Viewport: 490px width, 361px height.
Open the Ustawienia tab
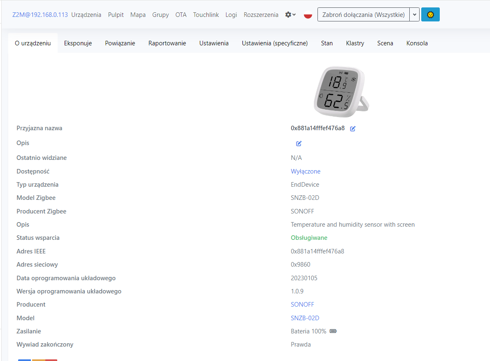pos(214,43)
